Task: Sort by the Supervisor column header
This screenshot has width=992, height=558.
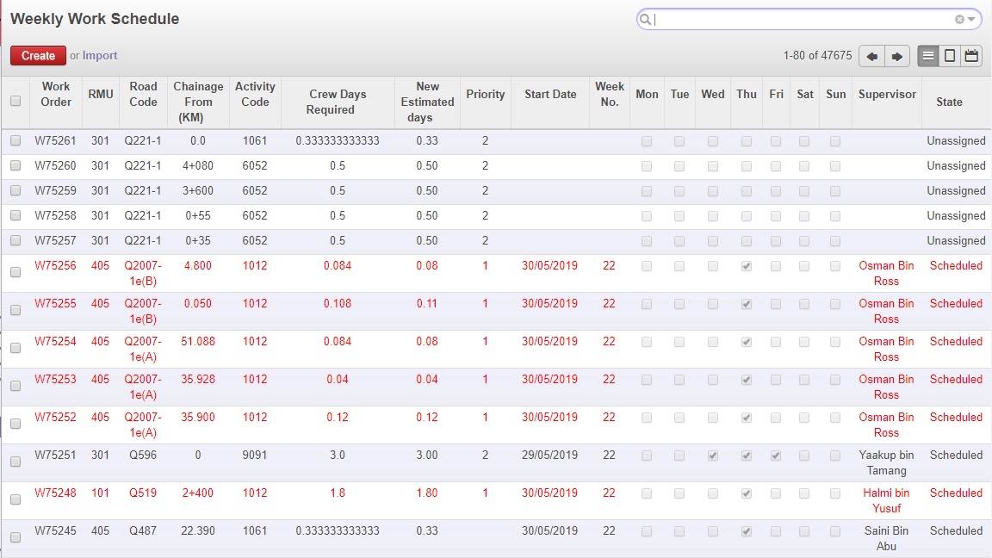Action: (887, 94)
